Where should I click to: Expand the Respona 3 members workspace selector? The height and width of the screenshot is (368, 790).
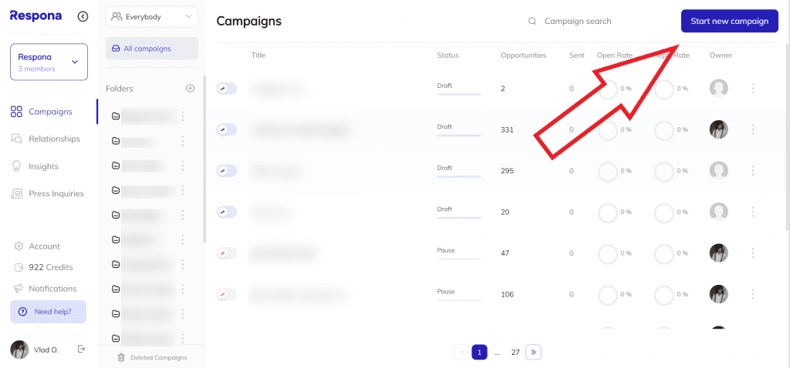coord(49,62)
